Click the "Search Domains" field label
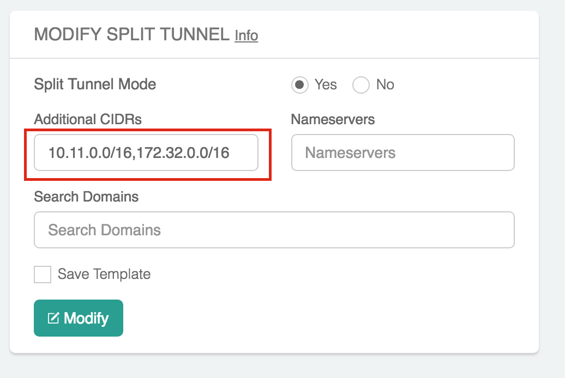The width and height of the screenshot is (565, 378). click(86, 196)
